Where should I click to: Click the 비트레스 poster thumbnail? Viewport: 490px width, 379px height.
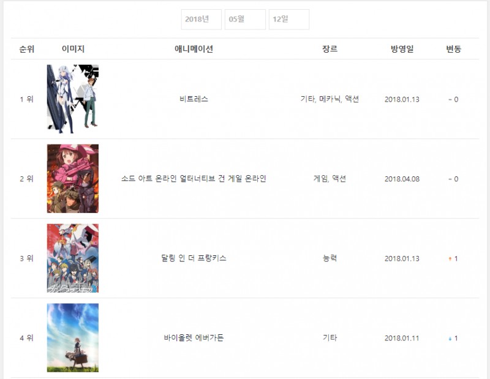pyautogui.click(x=73, y=99)
